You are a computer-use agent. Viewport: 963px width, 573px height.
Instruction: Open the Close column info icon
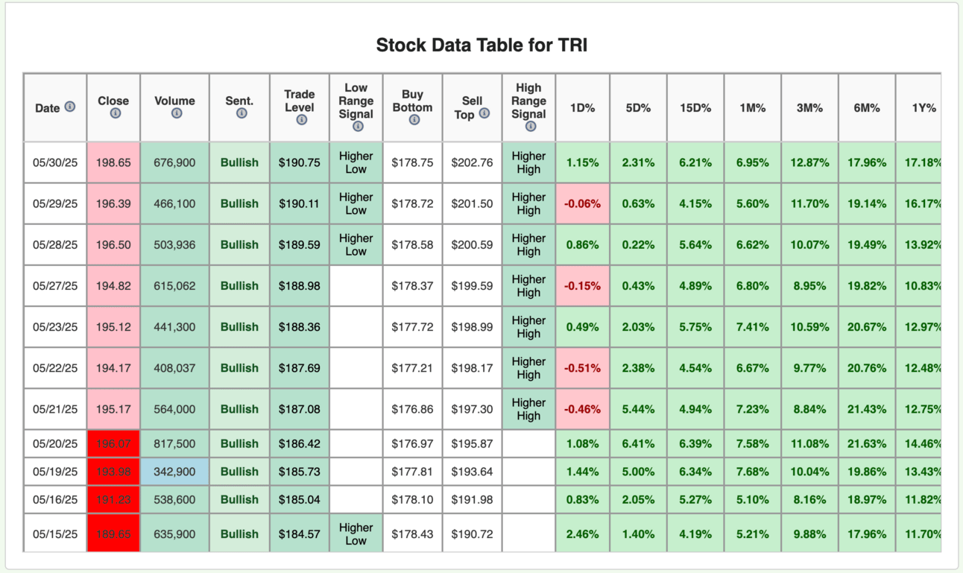click(x=116, y=113)
